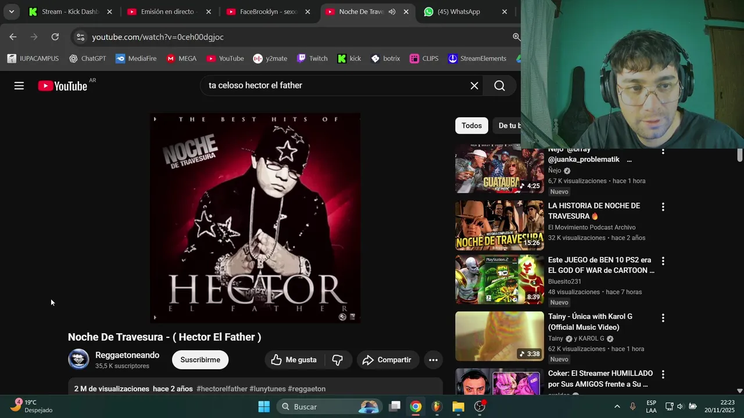Close the WhatsApp tab
Image resolution: width=744 pixels, height=418 pixels.
505,12
